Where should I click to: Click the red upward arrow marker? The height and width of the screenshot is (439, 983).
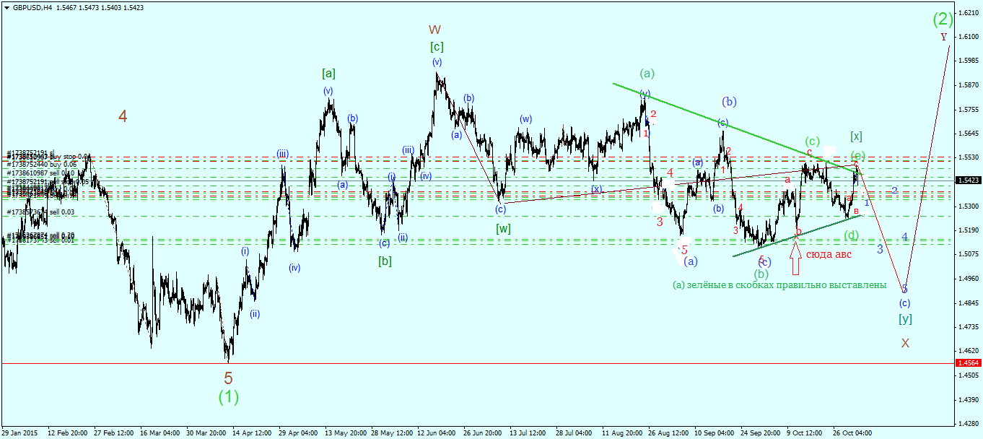[796, 258]
